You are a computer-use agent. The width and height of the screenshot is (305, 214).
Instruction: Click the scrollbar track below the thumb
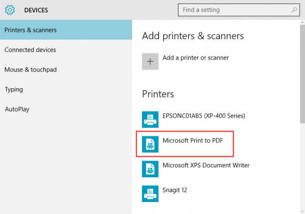(x=302, y=167)
